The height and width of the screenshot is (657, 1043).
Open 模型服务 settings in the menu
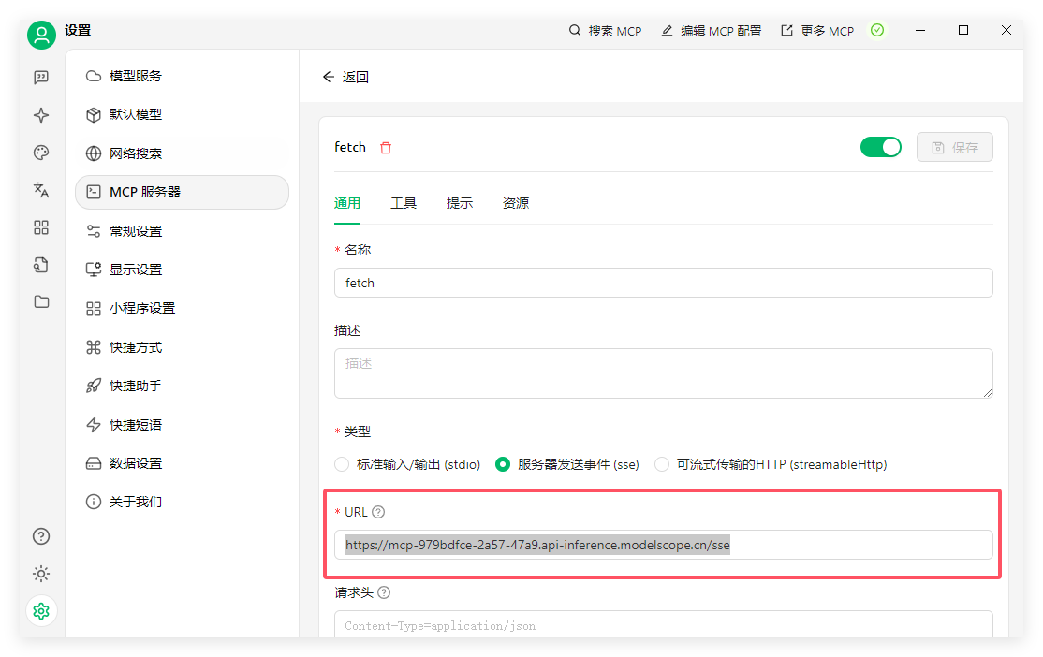136,76
